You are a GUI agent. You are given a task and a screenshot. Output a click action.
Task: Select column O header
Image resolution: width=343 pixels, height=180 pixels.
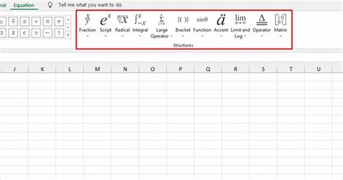[x=153, y=69]
